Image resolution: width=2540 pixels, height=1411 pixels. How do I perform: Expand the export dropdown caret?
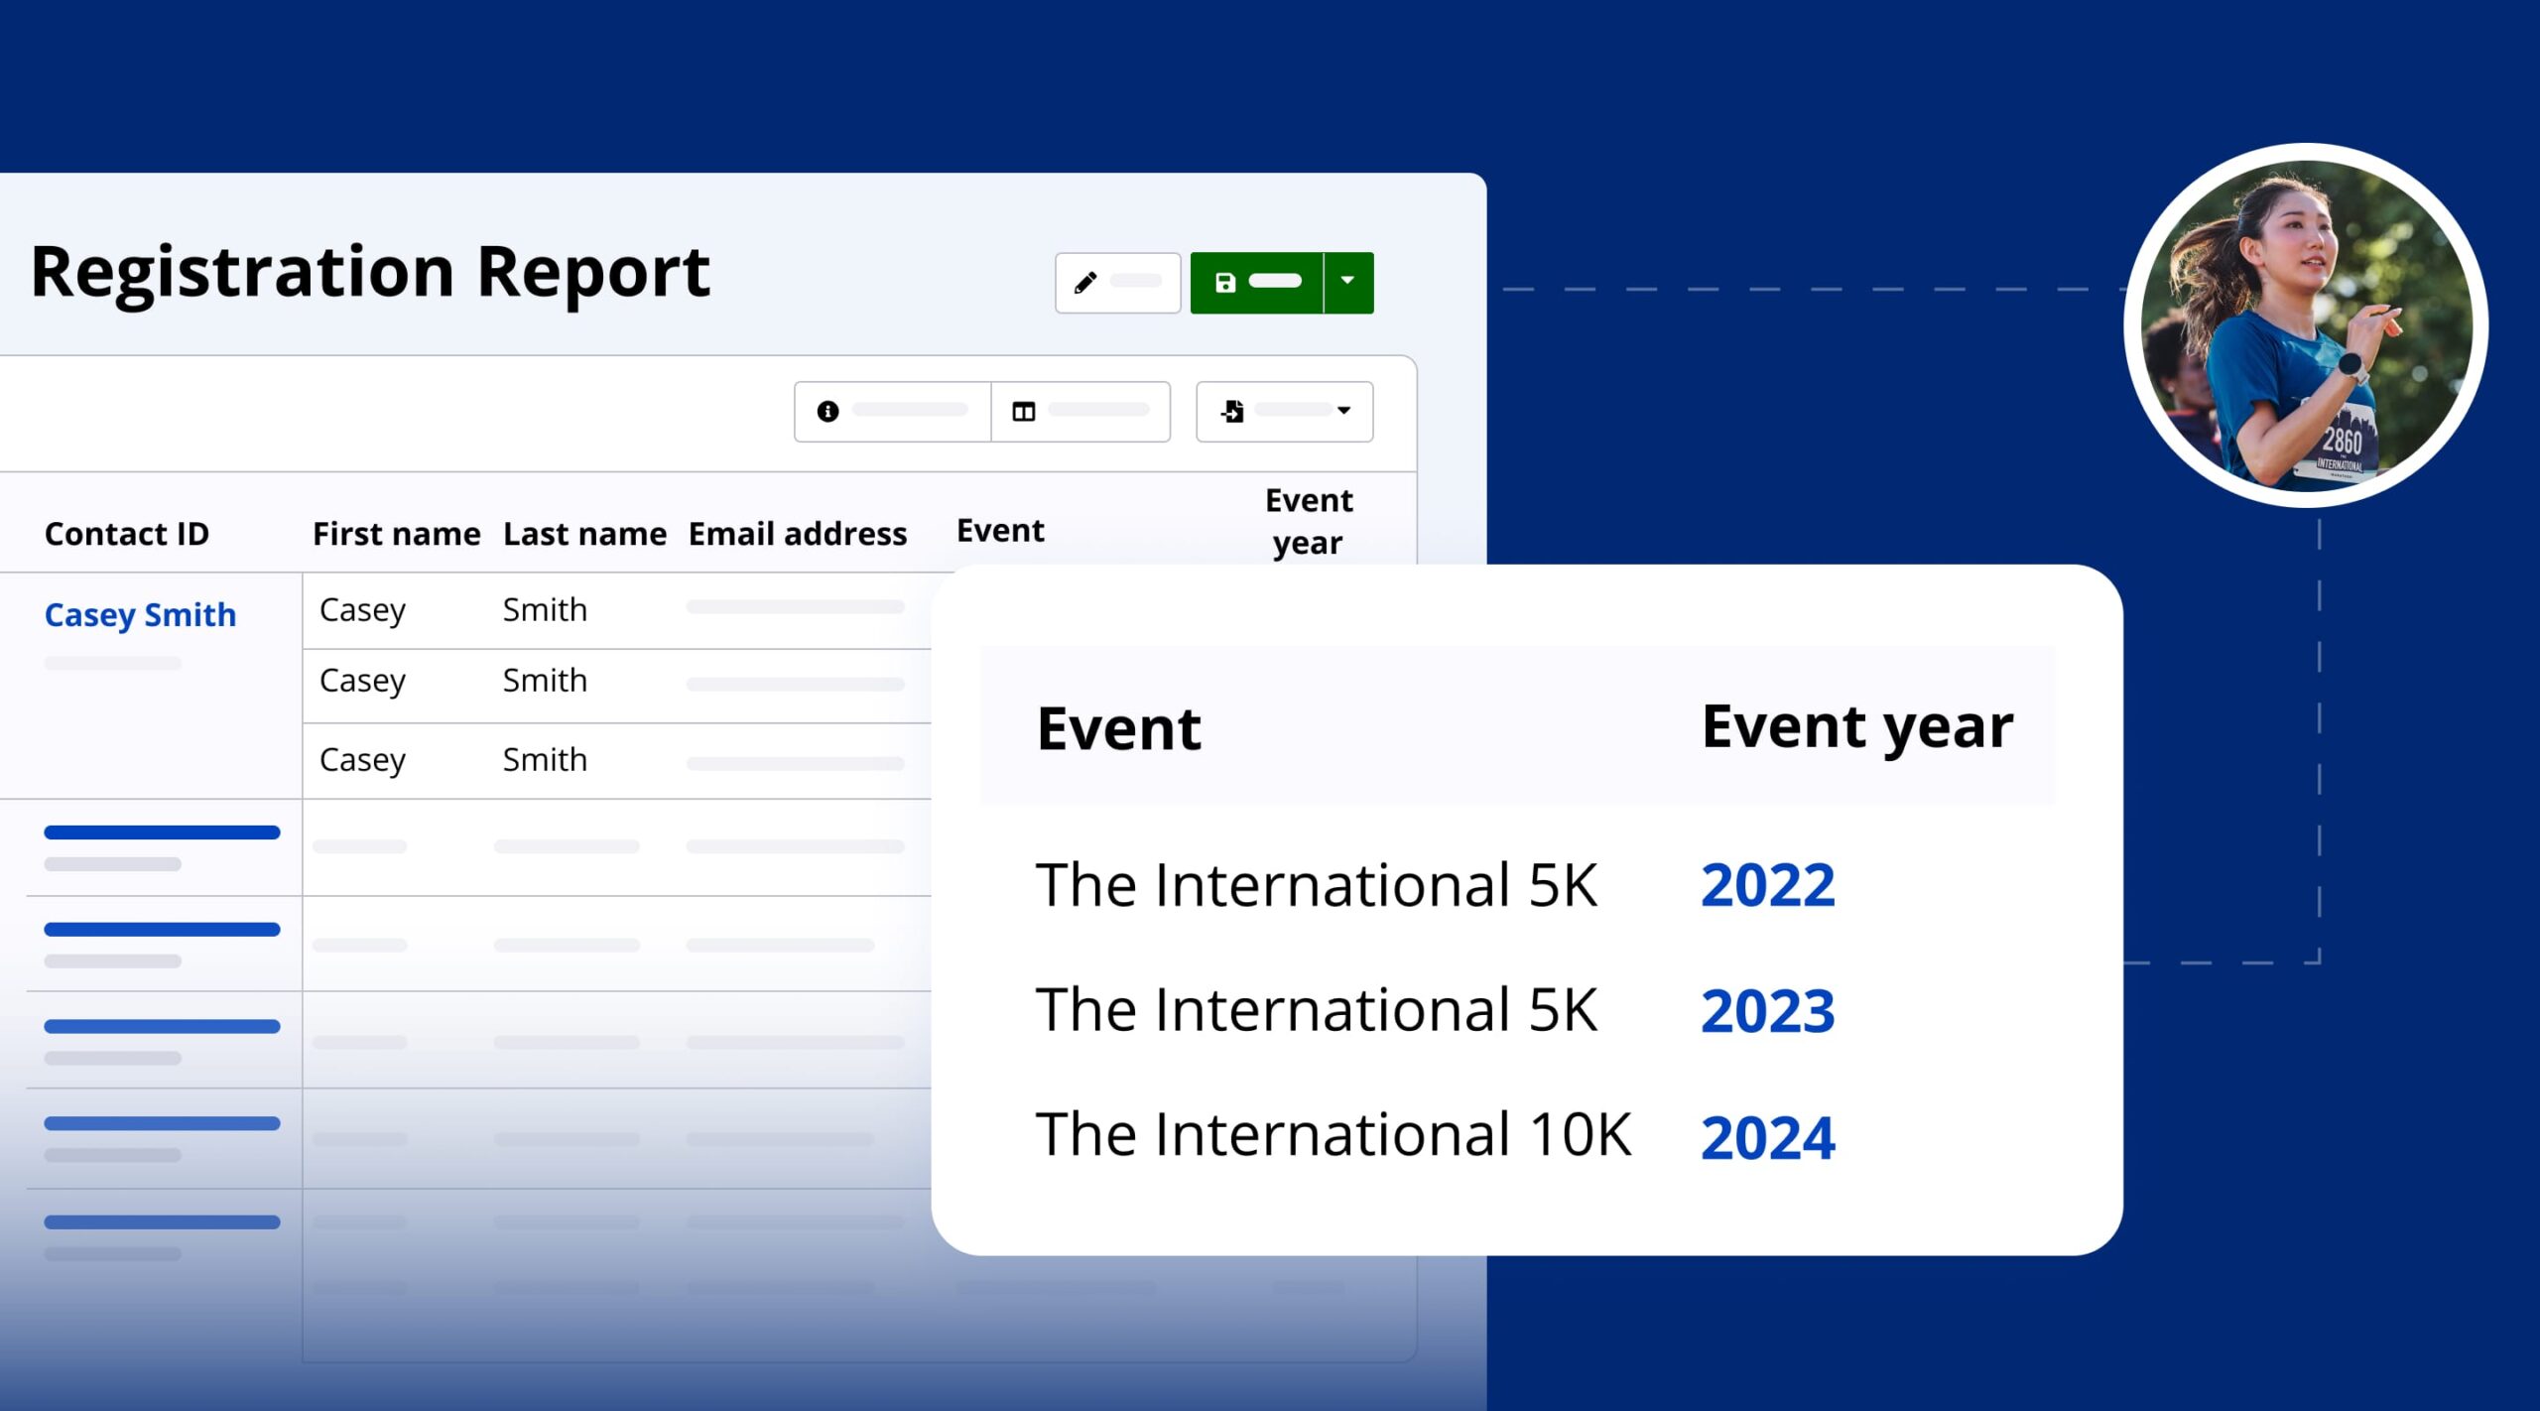(x=1344, y=410)
